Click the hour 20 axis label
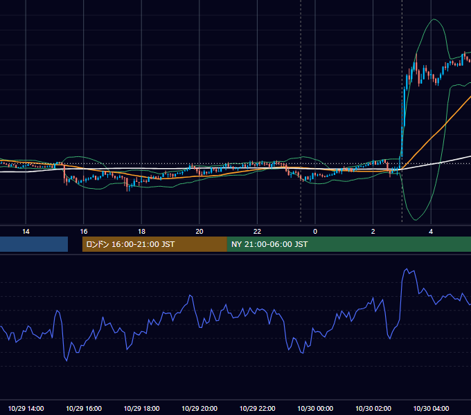471x415 pixels. (x=199, y=232)
